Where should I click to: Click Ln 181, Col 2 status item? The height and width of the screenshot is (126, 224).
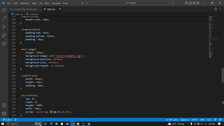click(x=172, y=120)
